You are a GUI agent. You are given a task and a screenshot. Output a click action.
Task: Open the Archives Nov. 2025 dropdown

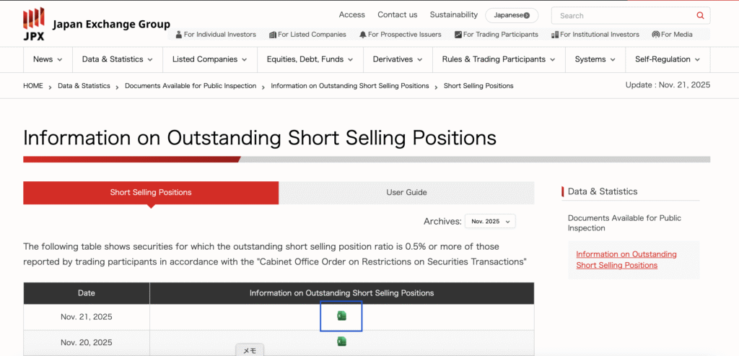[x=490, y=222]
